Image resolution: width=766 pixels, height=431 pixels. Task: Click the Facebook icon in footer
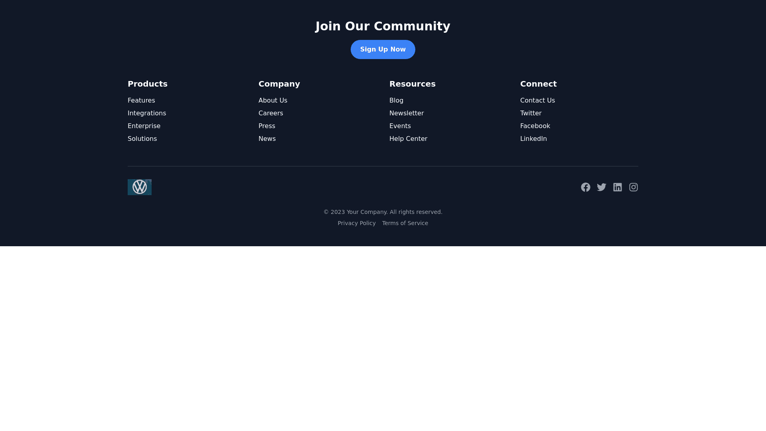[585, 187]
